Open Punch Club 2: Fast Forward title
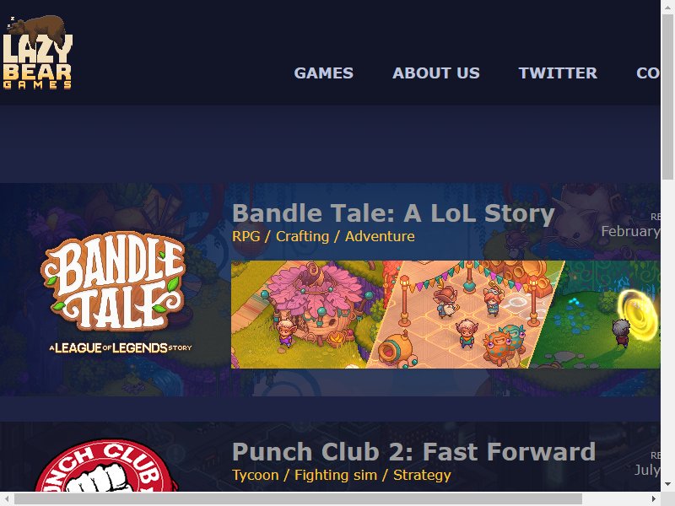Viewport: 675px width, 506px height. click(413, 452)
